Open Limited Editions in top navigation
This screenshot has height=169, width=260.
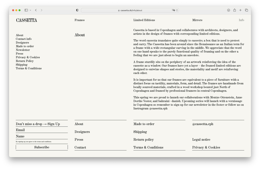coord(144,20)
